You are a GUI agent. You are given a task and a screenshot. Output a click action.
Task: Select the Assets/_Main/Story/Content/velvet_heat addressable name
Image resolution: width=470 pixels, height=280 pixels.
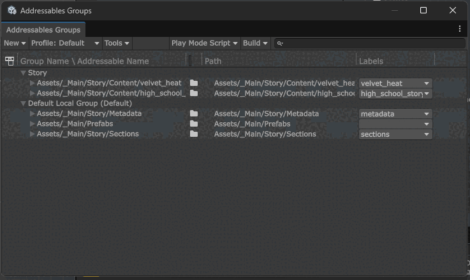(x=109, y=83)
